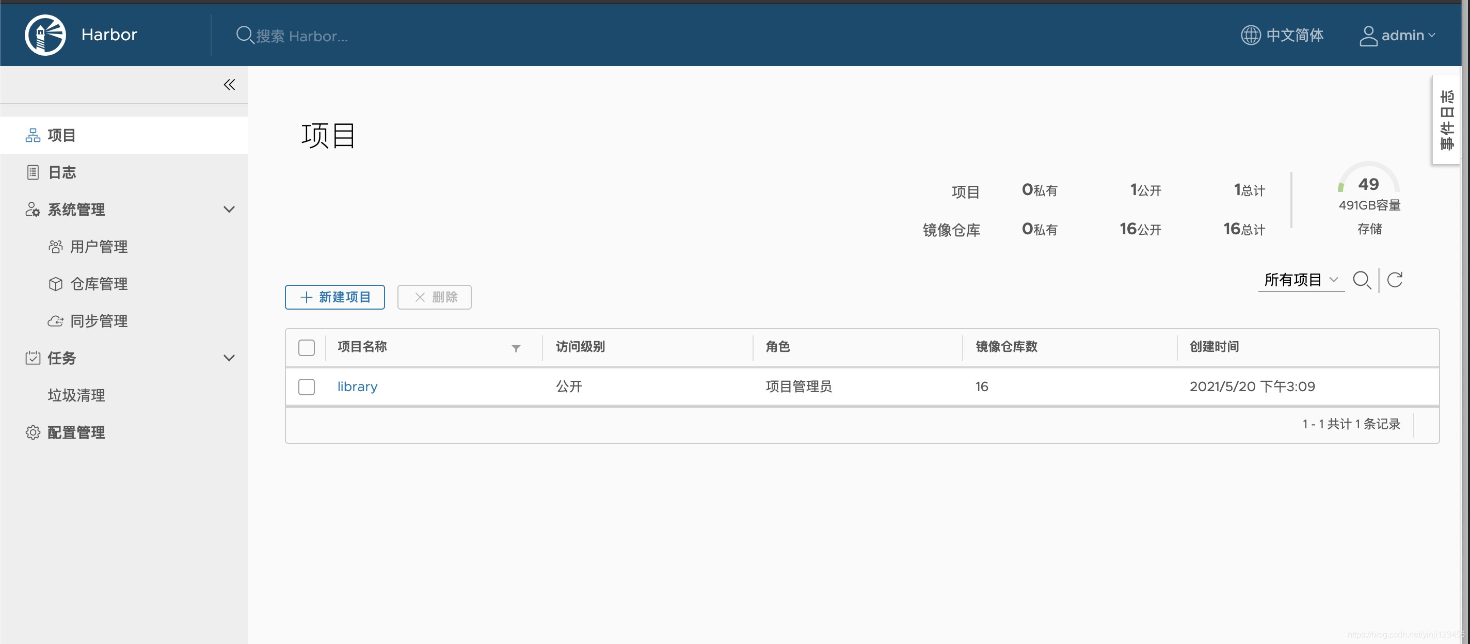The image size is (1470, 644).
Task: Open the 事件日志 side tab
Action: click(1446, 120)
